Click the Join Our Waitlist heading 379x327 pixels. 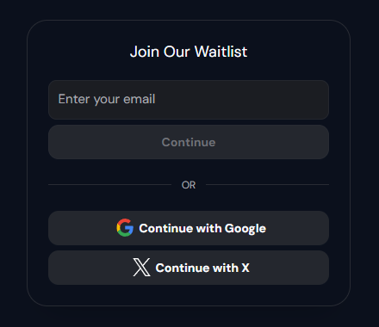coord(189,52)
